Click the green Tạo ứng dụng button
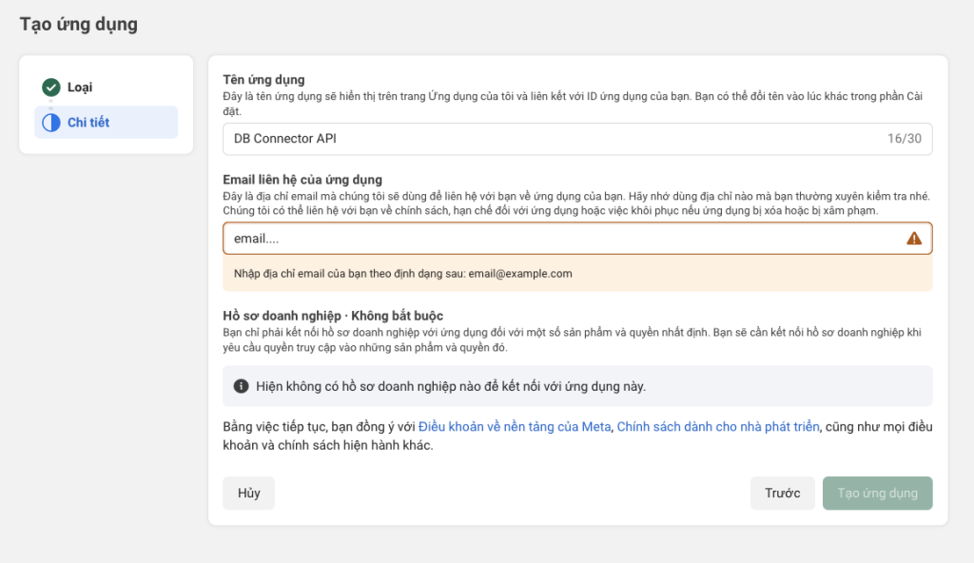Viewport: 974px width, 563px height. pos(877,494)
